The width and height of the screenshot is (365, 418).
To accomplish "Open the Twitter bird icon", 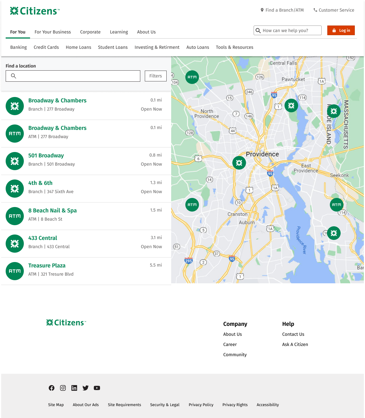I will 86,388.
